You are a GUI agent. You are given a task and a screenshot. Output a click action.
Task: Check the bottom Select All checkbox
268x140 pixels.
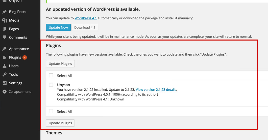click(51, 111)
